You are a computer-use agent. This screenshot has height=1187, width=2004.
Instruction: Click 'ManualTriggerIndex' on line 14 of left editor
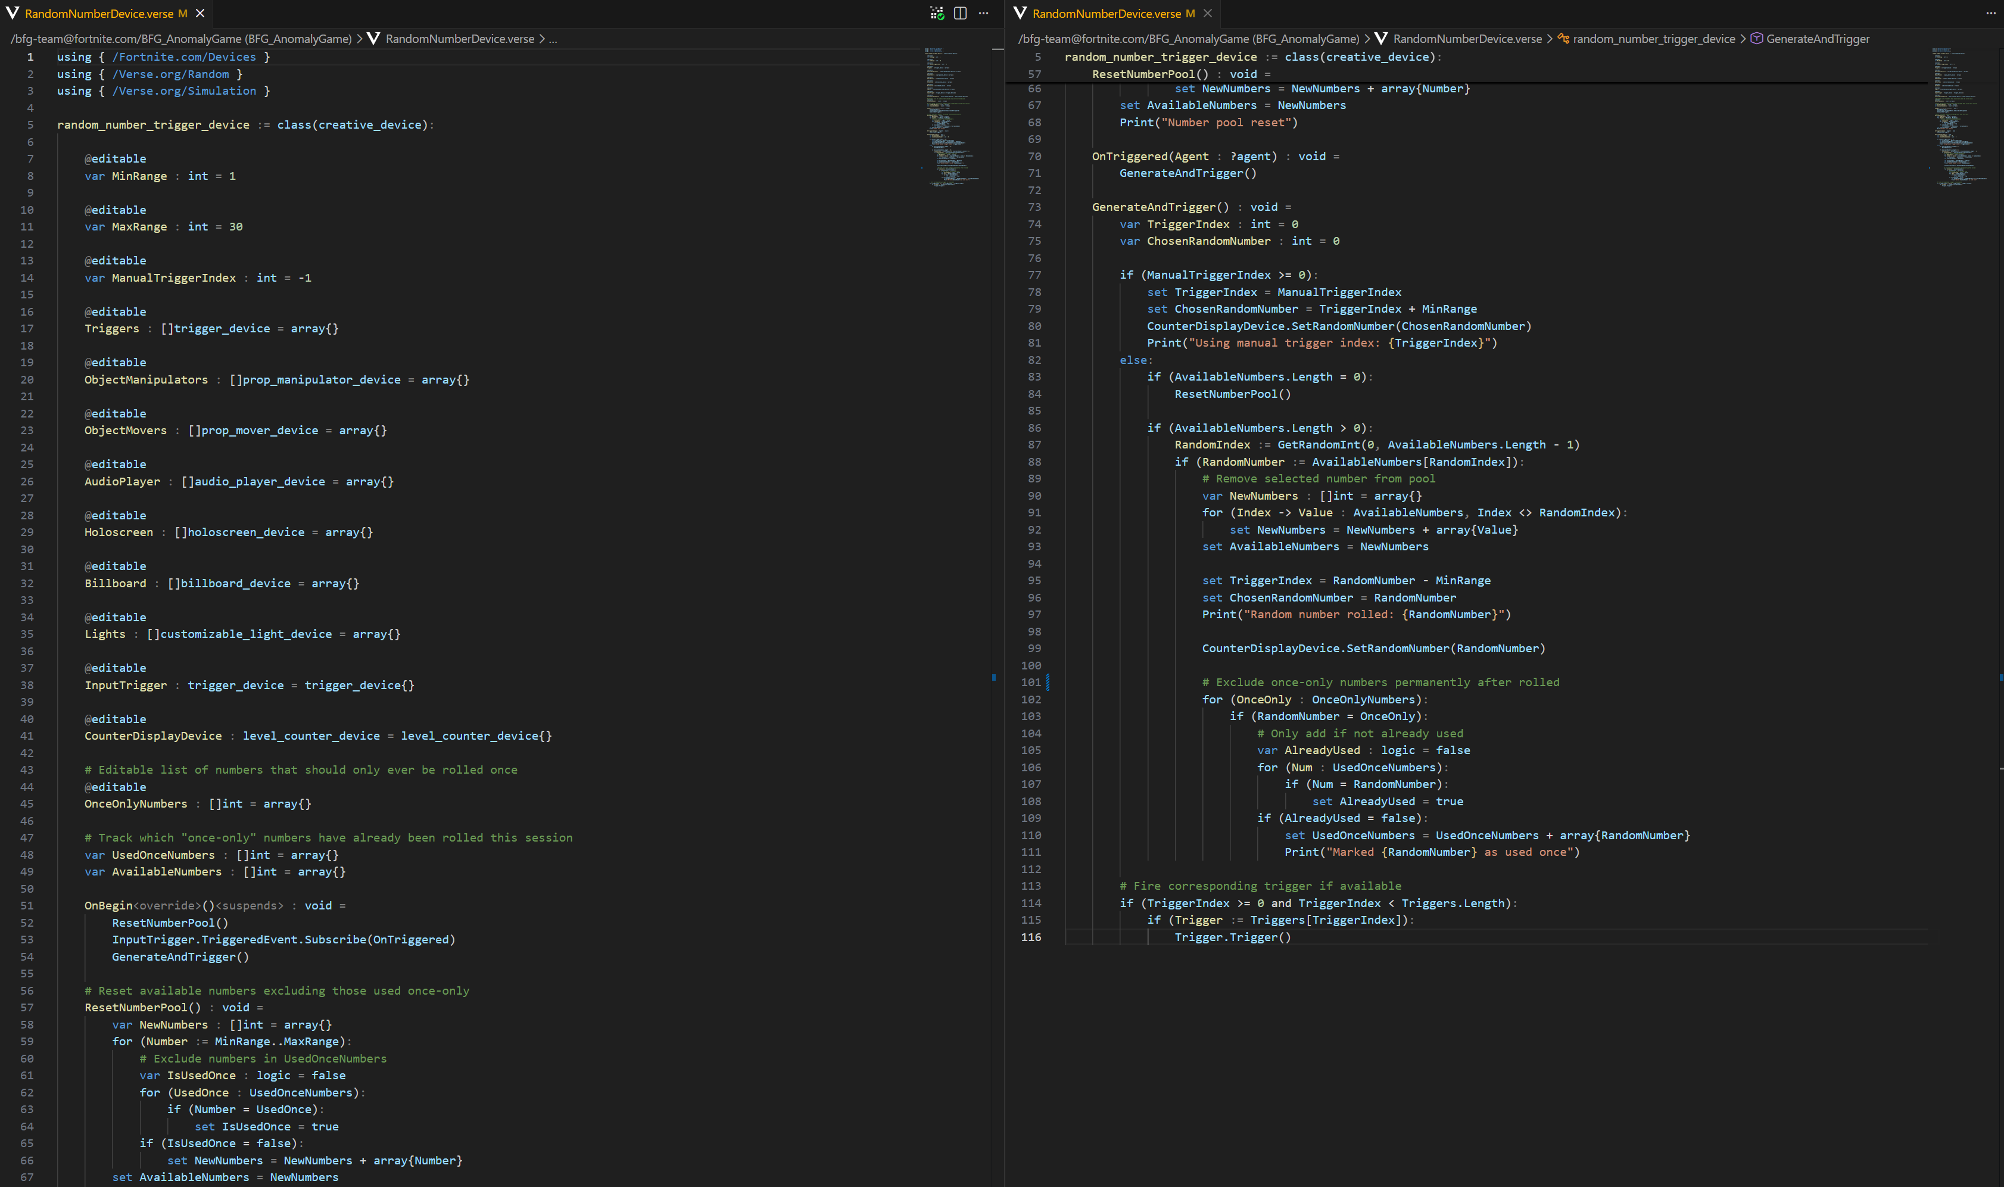(173, 278)
